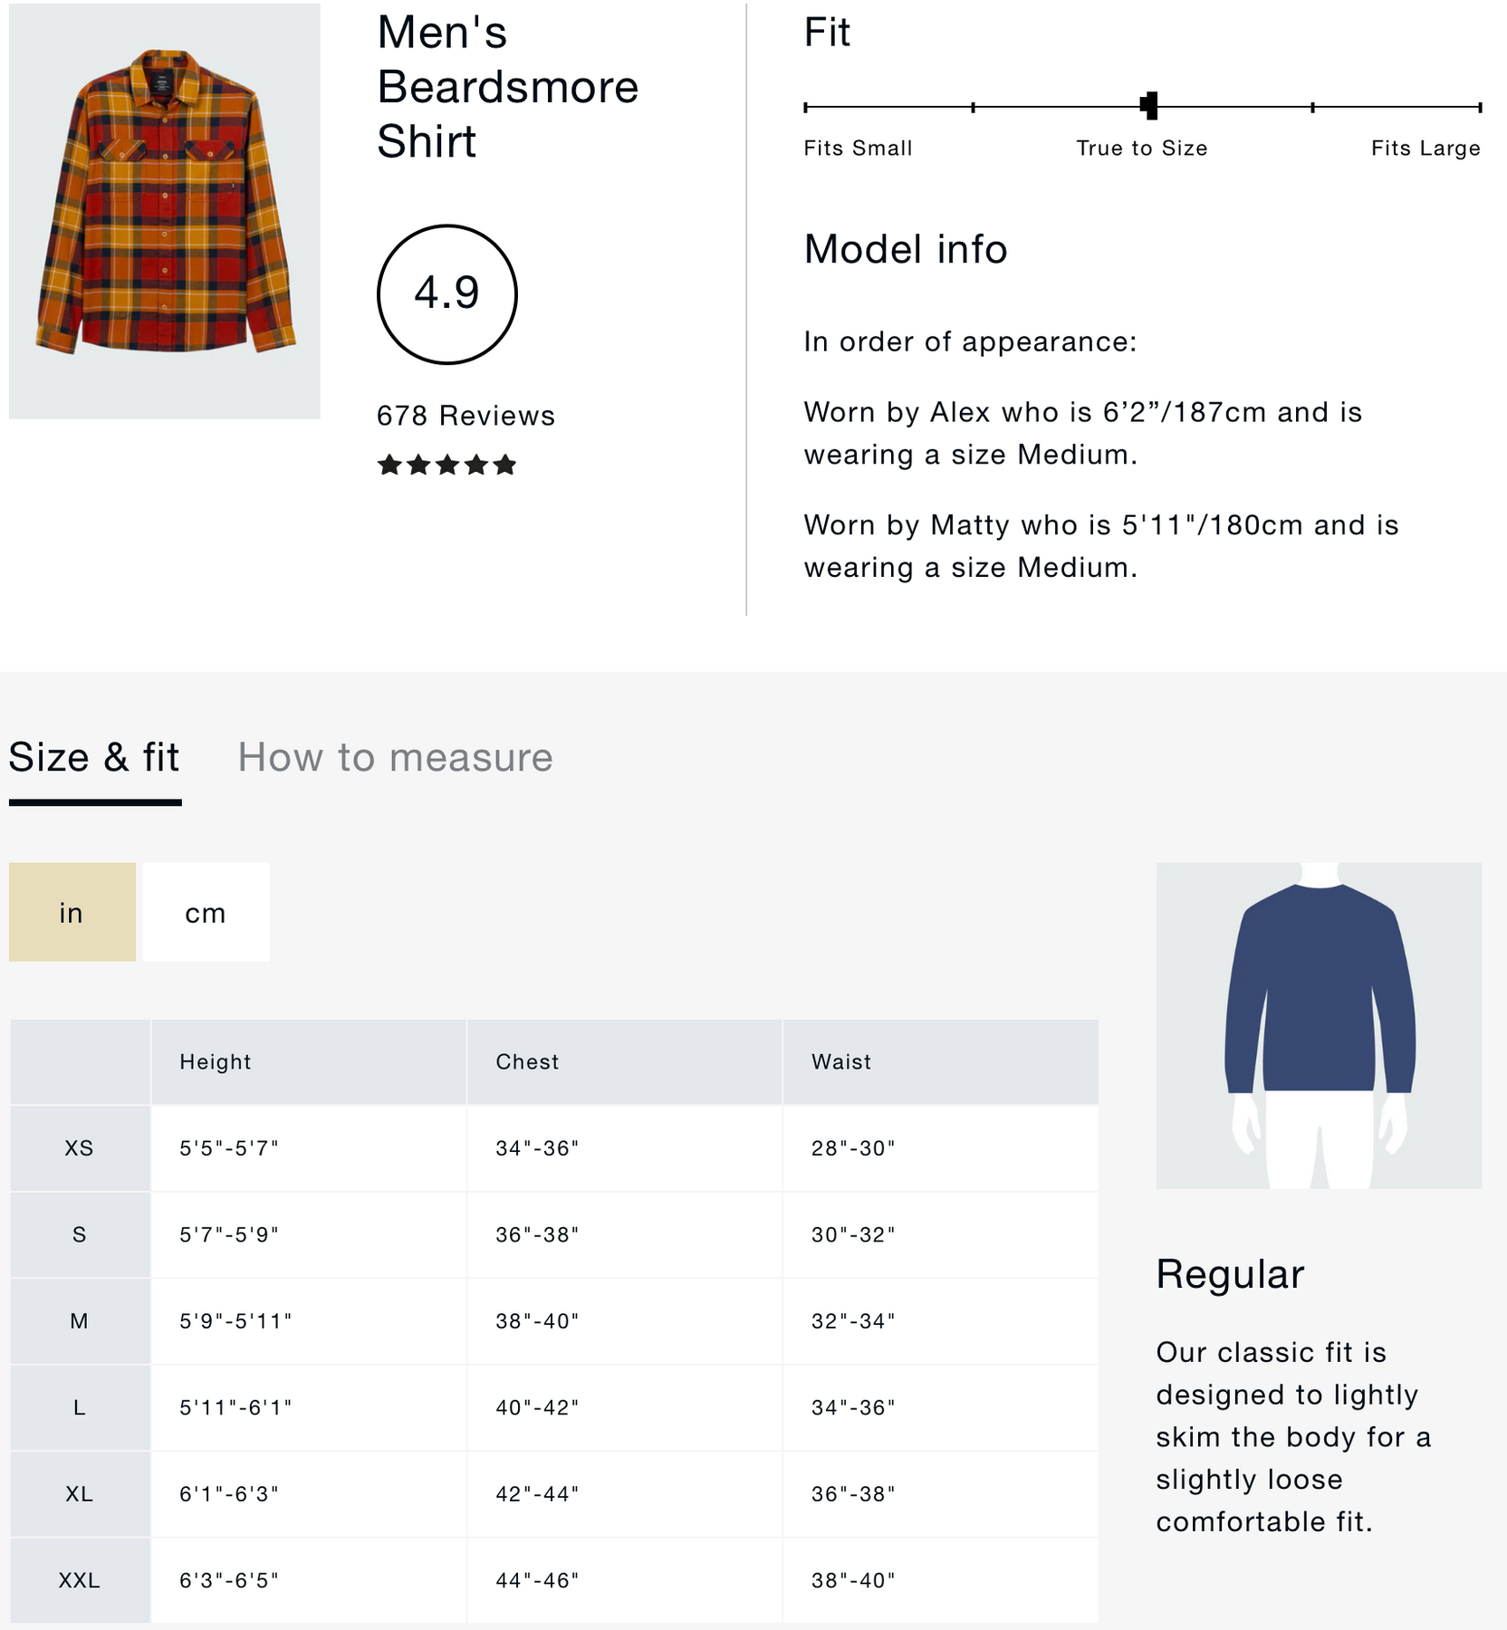This screenshot has width=1507, height=1630.
Task: Click the Regular fit sweater illustration
Action: [1319, 1025]
